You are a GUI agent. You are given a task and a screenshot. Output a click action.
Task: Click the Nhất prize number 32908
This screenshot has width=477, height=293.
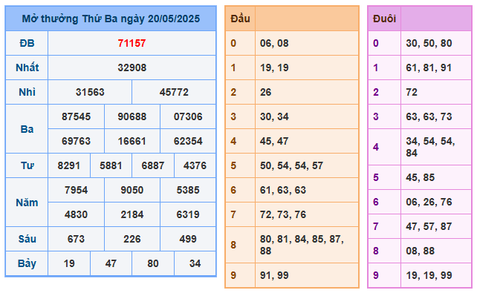pos(132,68)
